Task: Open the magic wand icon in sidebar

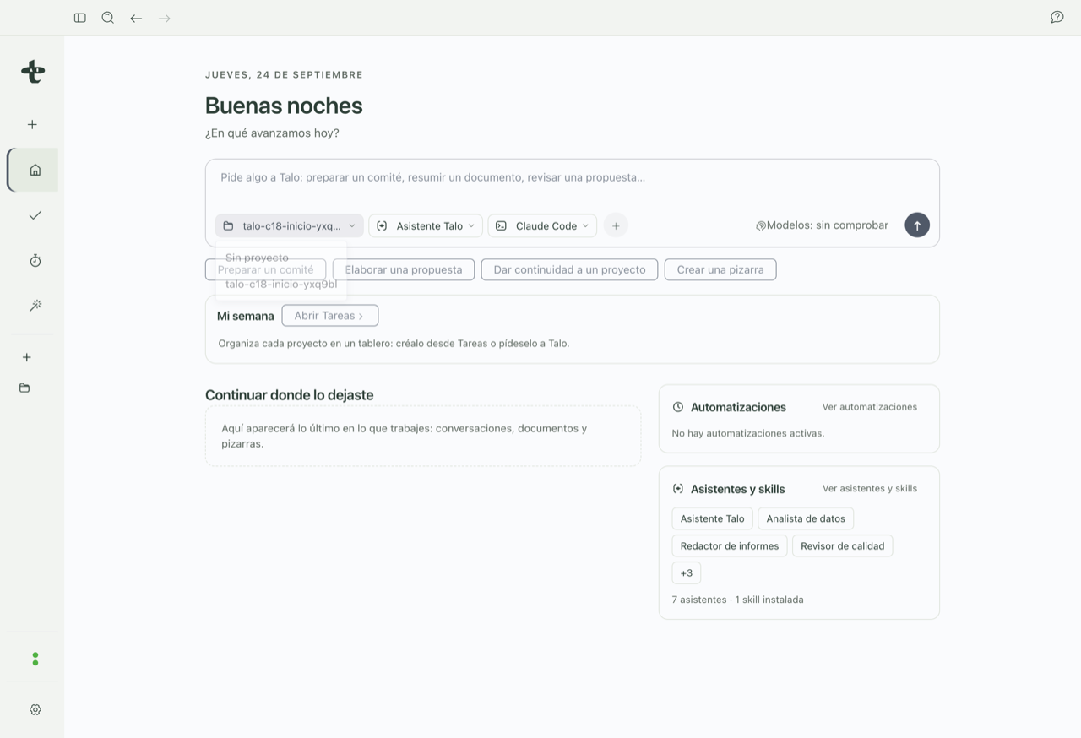Action: pos(35,306)
